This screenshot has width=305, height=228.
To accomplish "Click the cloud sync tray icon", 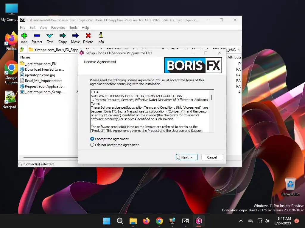I will (250, 221).
